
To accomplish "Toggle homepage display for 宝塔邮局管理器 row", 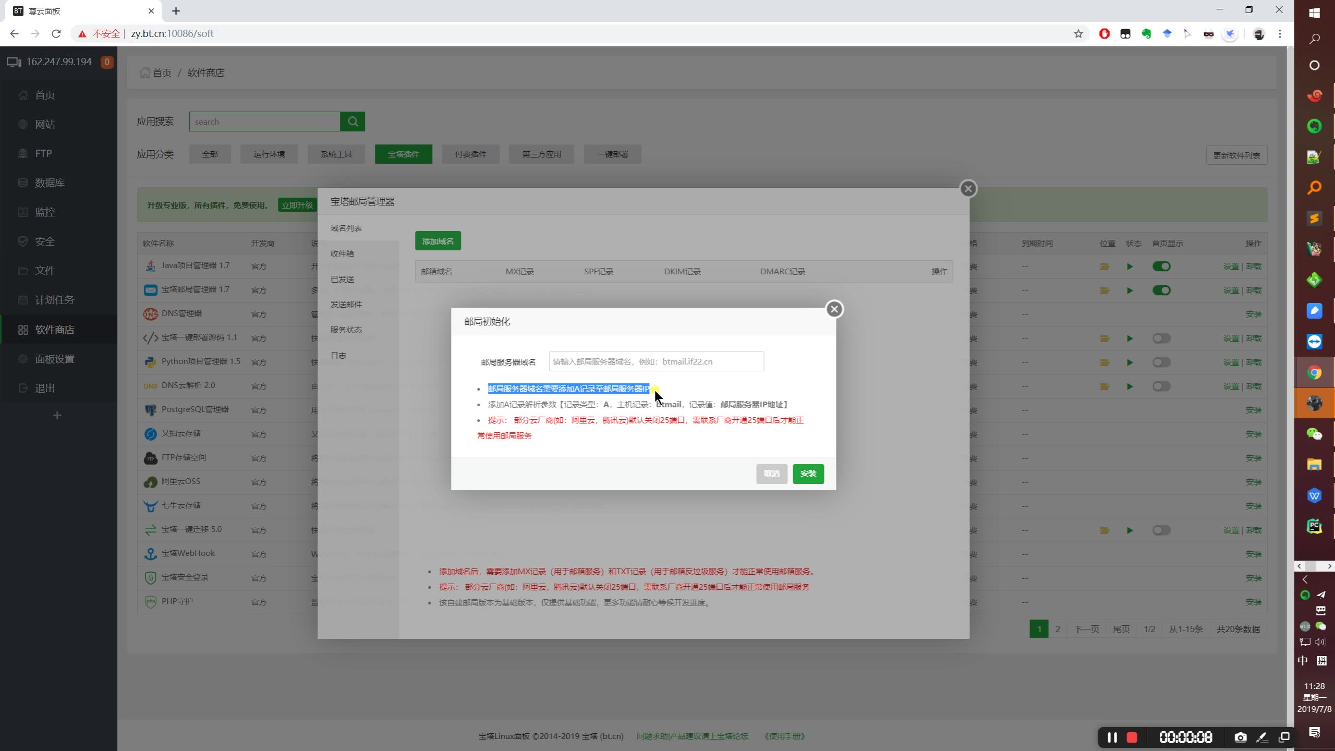I will tap(1161, 290).
